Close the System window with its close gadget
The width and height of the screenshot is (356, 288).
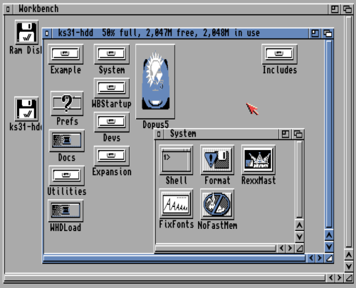click(x=159, y=134)
